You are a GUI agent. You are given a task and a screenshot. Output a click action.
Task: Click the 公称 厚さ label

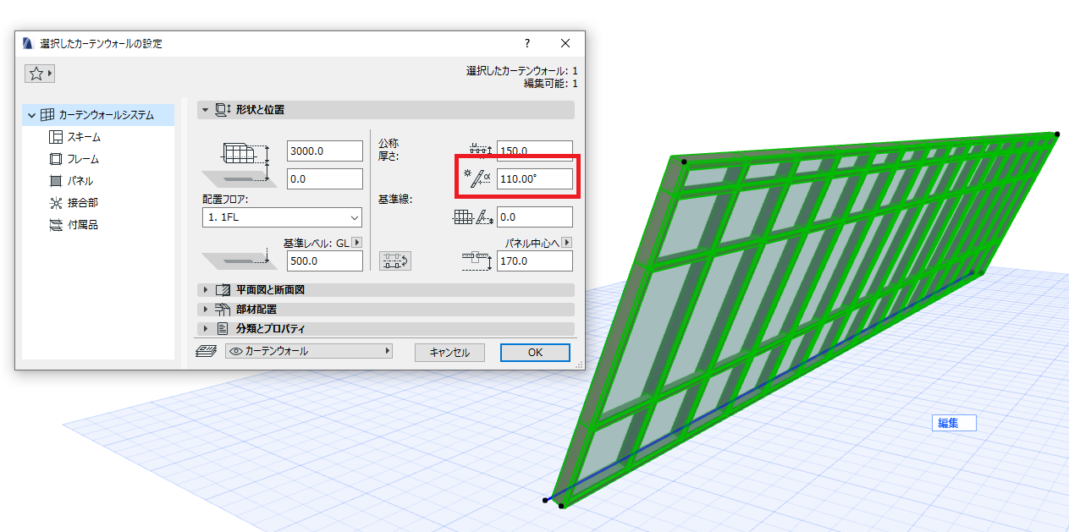[388, 151]
